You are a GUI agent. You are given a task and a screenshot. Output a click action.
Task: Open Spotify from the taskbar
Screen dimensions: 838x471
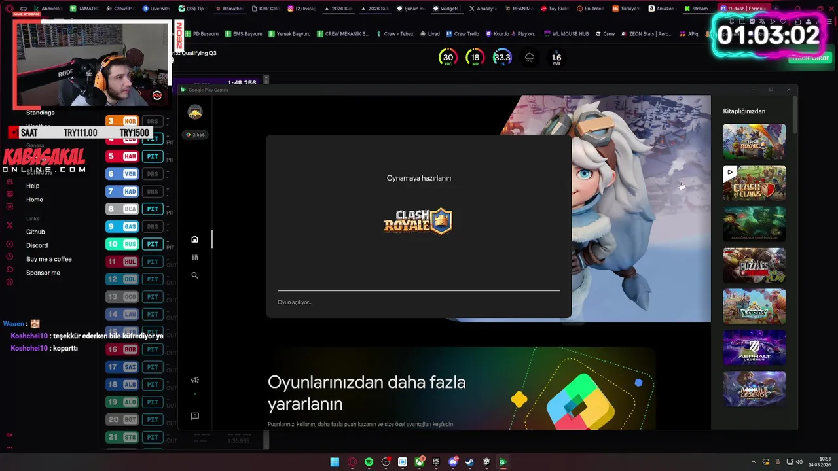click(x=369, y=462)
